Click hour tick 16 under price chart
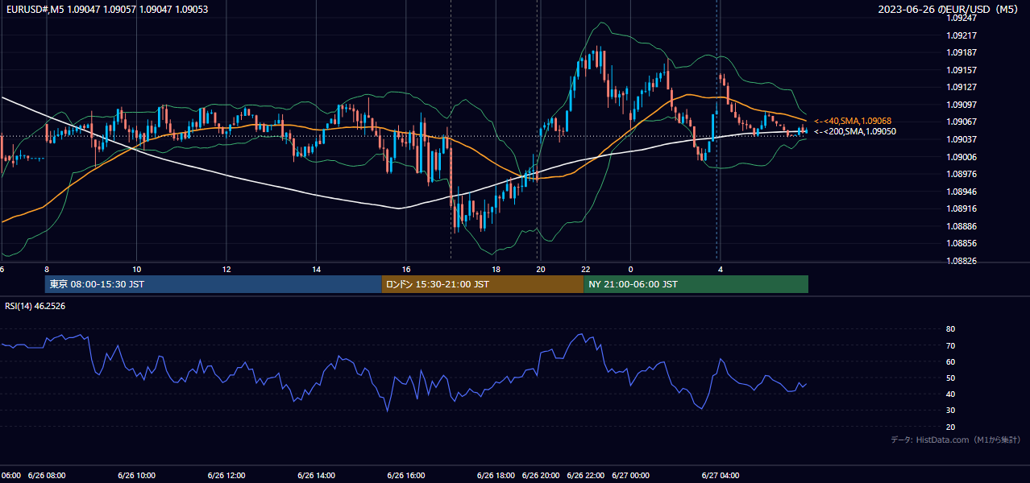1030x483 pixels. (406, 270)
